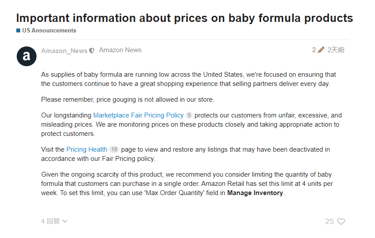Viewport: 375px width, 238px height.
Task: Click the bold Manage Inventory text
Action: pos(255,193)
